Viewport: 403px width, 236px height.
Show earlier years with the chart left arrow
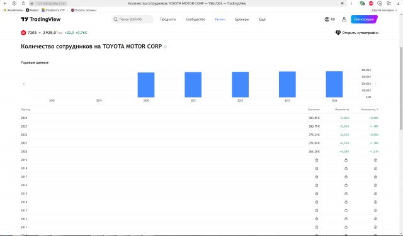pyautogui.click(x=24, y=84)
